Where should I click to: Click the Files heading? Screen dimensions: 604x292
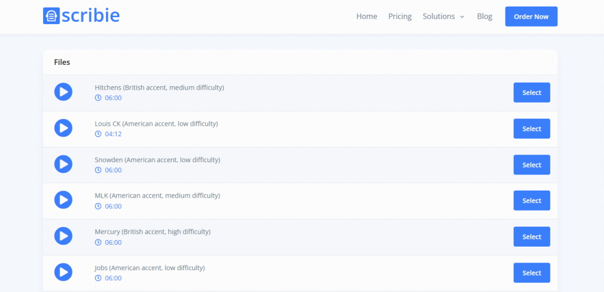(x=62, y=62)
